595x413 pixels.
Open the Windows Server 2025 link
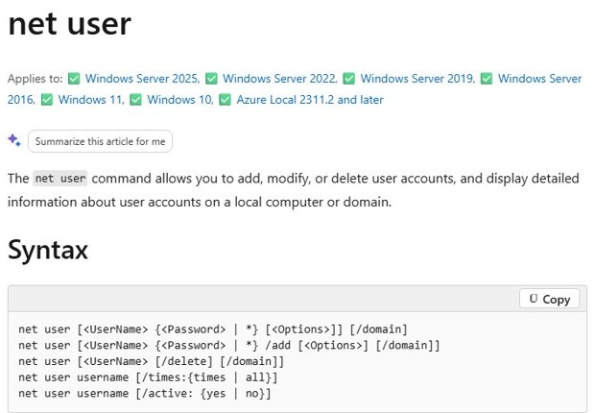142,79
